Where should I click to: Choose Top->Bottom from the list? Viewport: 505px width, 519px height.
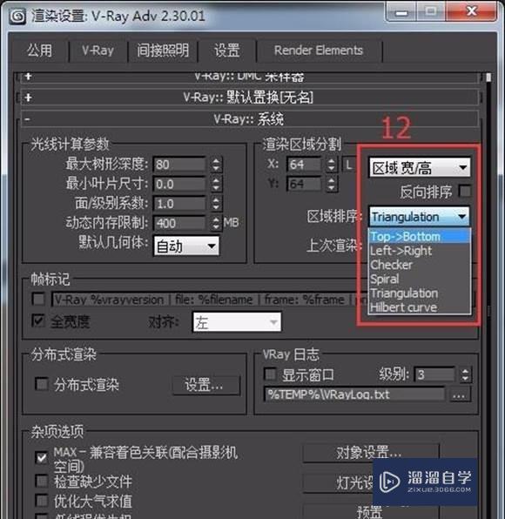pyautogui.click(x=420, y=236)
